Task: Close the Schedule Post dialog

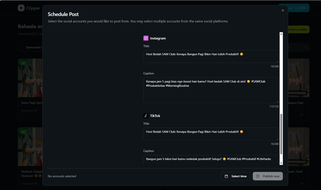Action: click(x=283, y=11)
